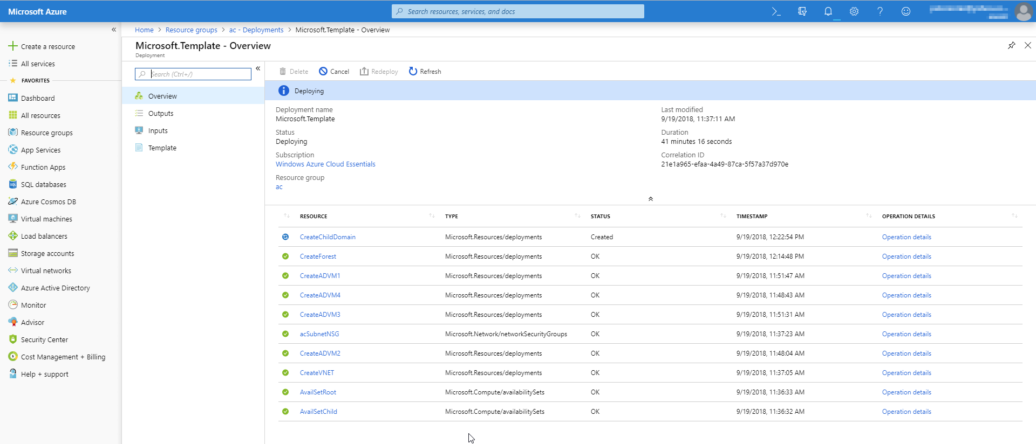Open account menu via avatar

[x=1023, y=11]
